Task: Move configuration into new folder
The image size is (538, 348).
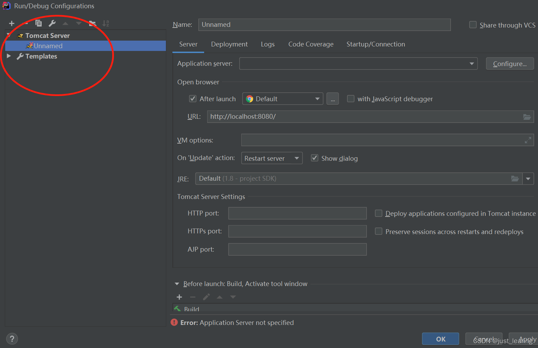Action: coord(92,23)
